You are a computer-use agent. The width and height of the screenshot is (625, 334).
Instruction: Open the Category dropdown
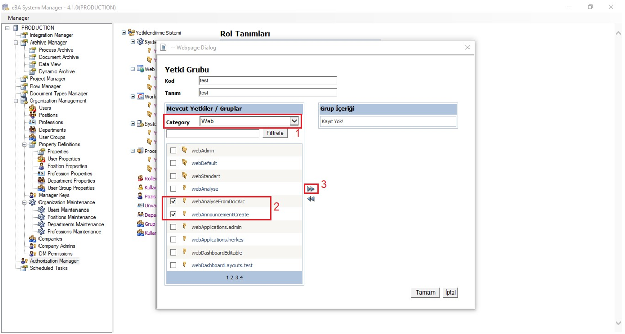pyautogui.click(x=294, y=121)
